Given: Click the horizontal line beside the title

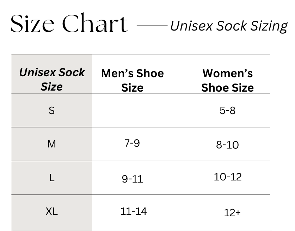Looking at the screenshot, I should [x=152, y=25].
